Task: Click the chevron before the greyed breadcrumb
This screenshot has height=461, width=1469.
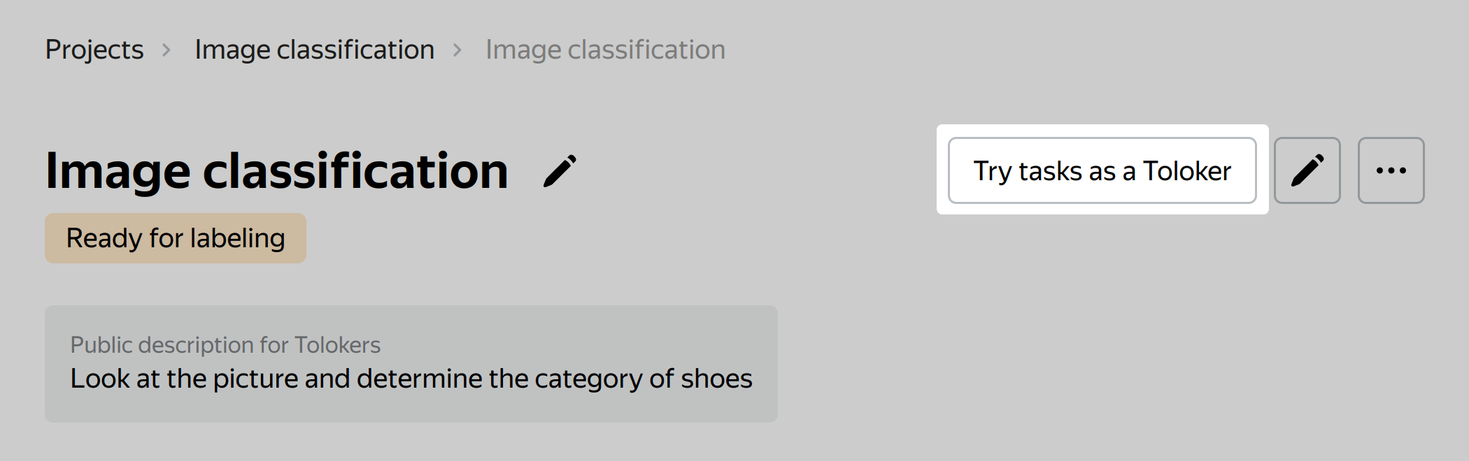Action: tap(457, 50)
